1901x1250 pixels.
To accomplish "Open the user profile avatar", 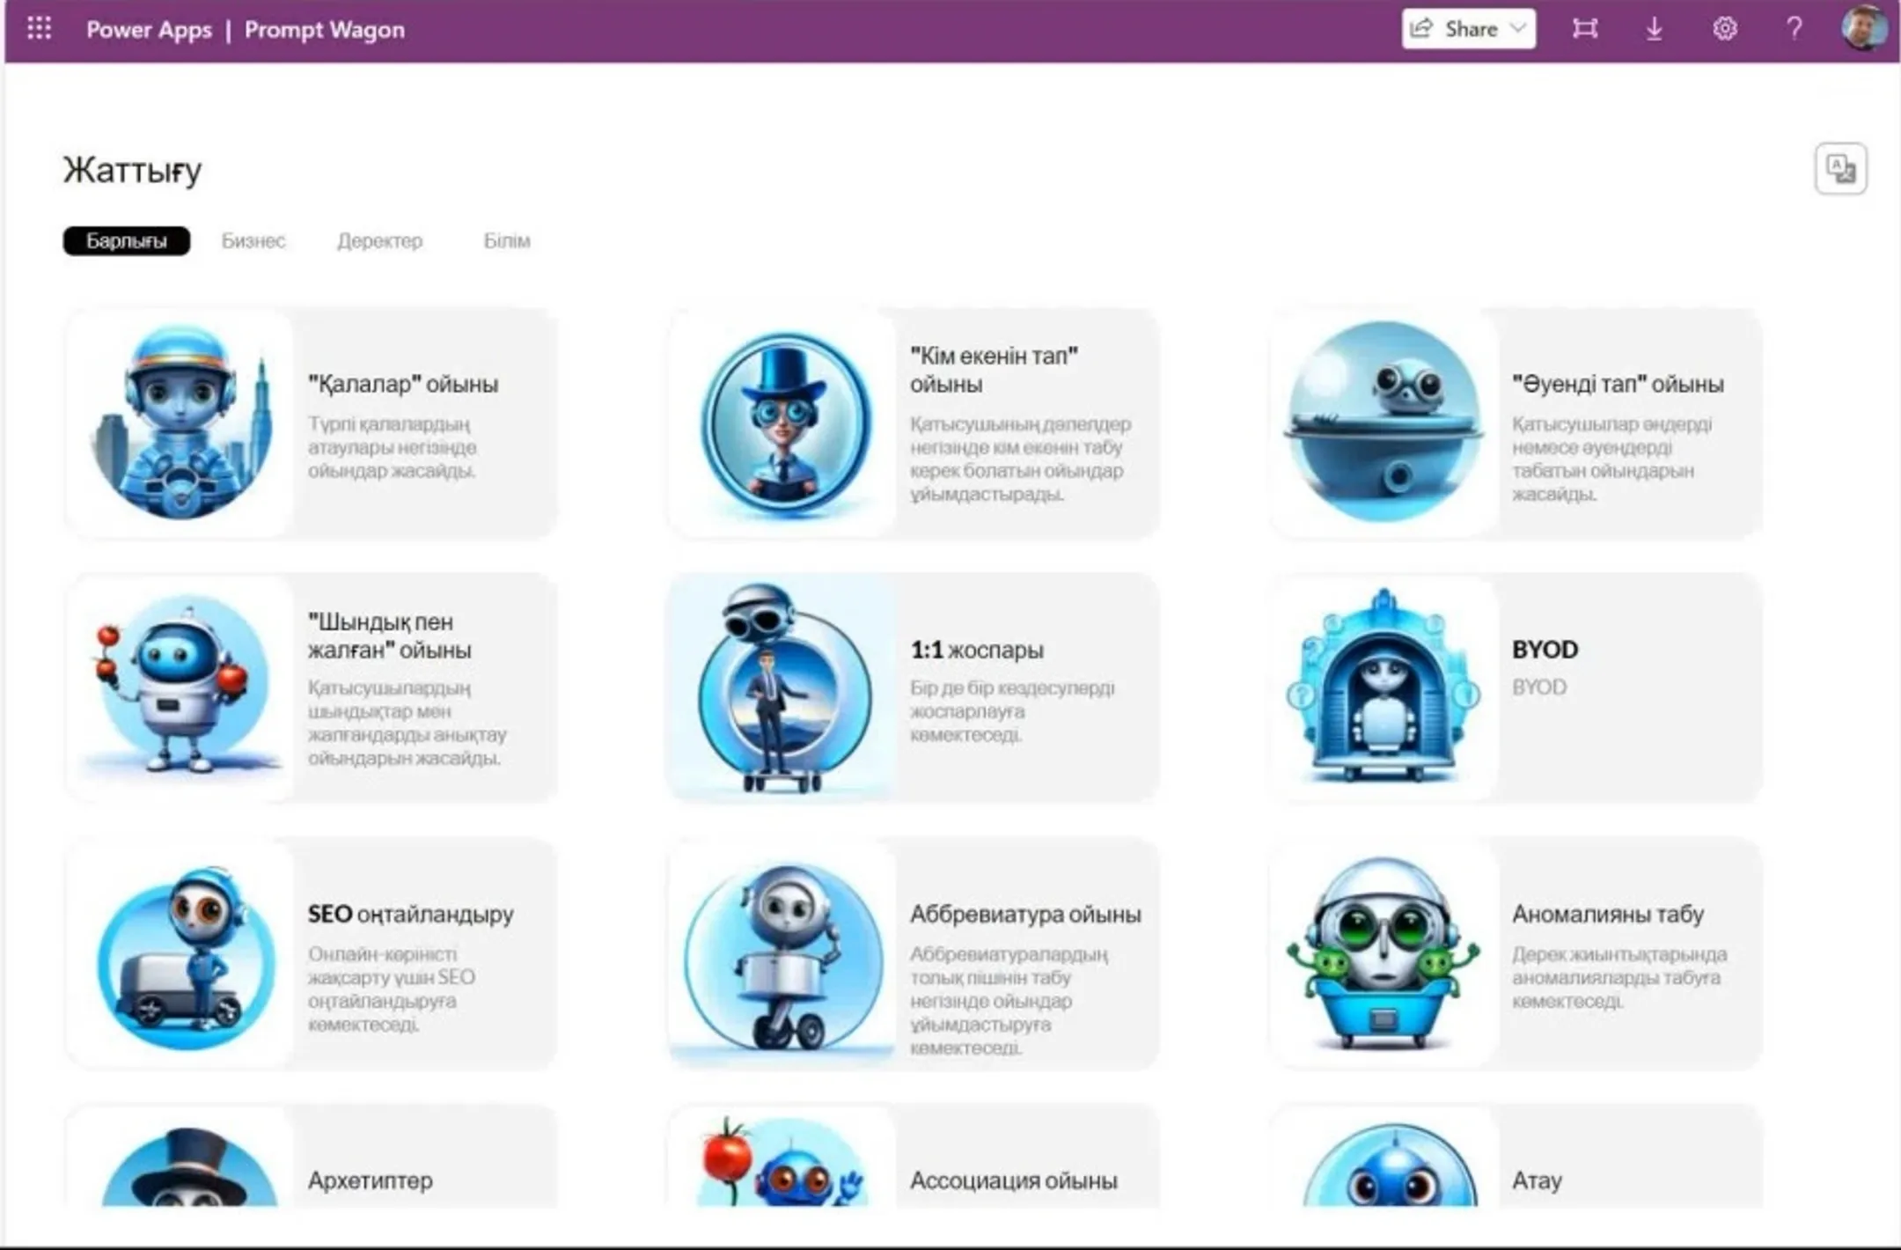I will point(1864,29).
